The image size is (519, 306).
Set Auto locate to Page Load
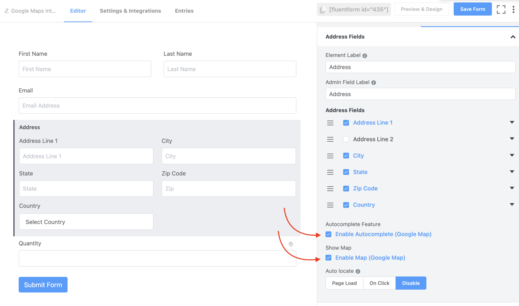coord(344,283)
